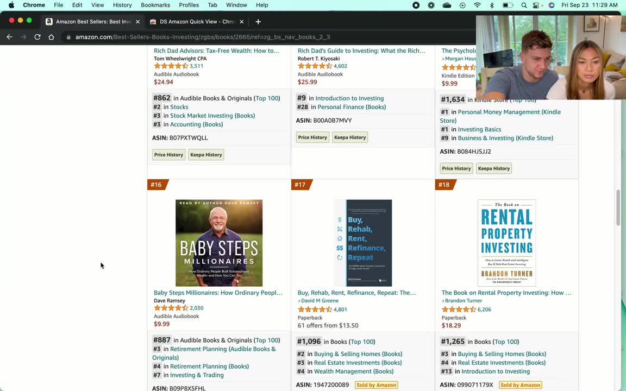Open the Window menu
The width and height of the screenshot is (626, 391).
236,5
